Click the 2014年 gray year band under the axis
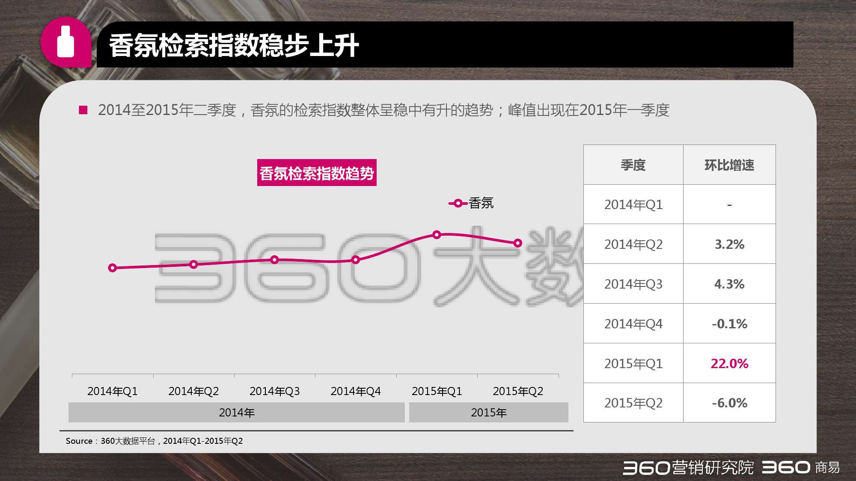This screenshot has height=481, width=856. tap(236, 413)
